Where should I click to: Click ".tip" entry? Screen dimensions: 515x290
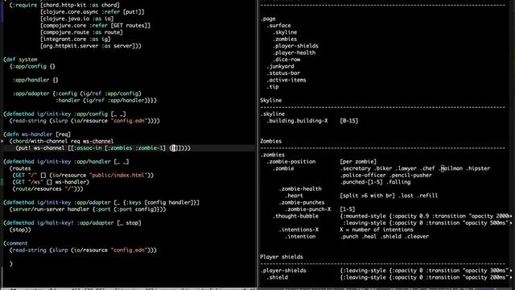click(272, 87)
